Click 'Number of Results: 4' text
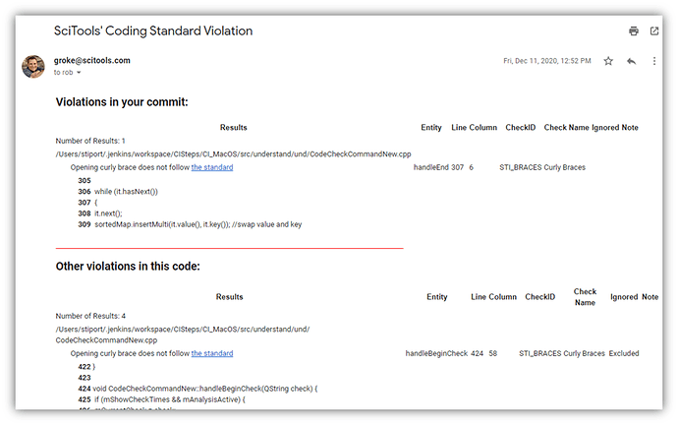 90,316
